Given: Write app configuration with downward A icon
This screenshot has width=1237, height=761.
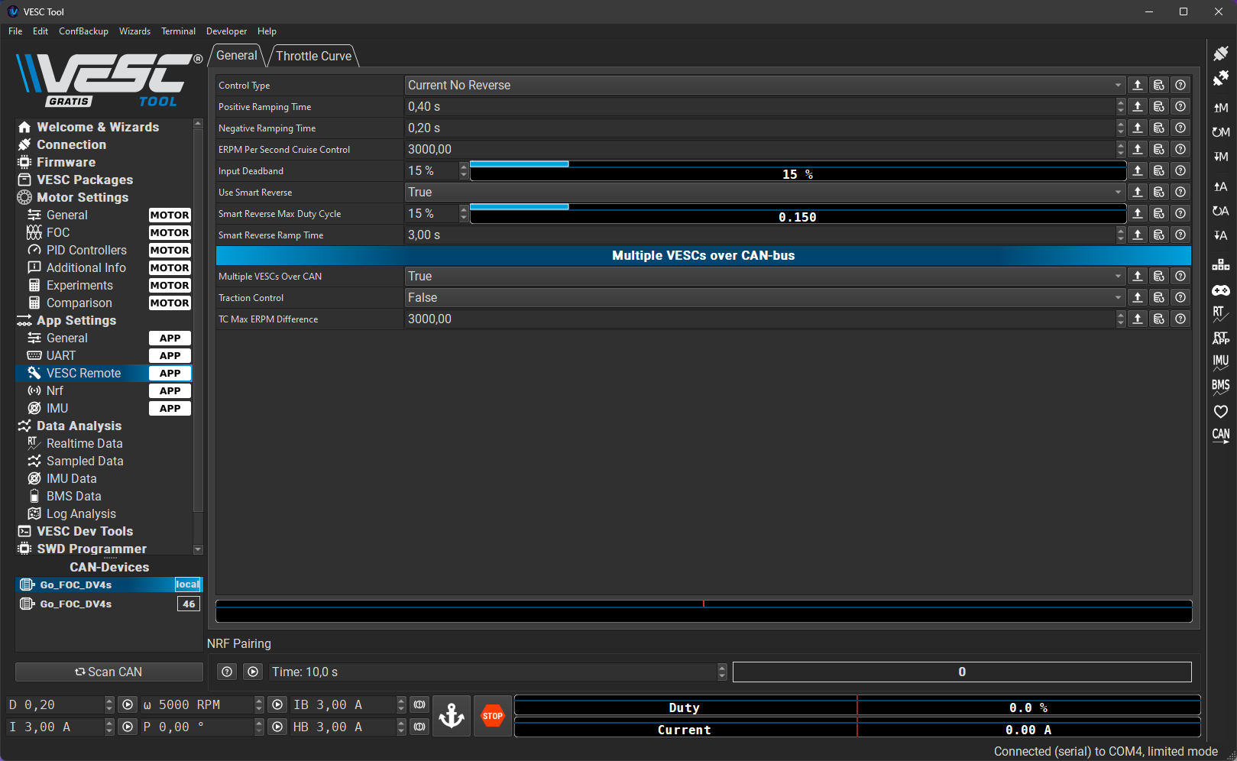Looking at the screenshot, I should click(1220, 235).
